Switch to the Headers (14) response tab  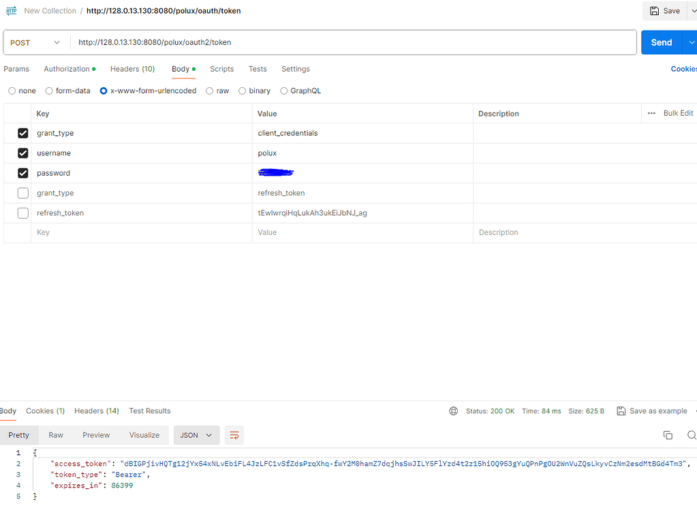click(96, 411)
